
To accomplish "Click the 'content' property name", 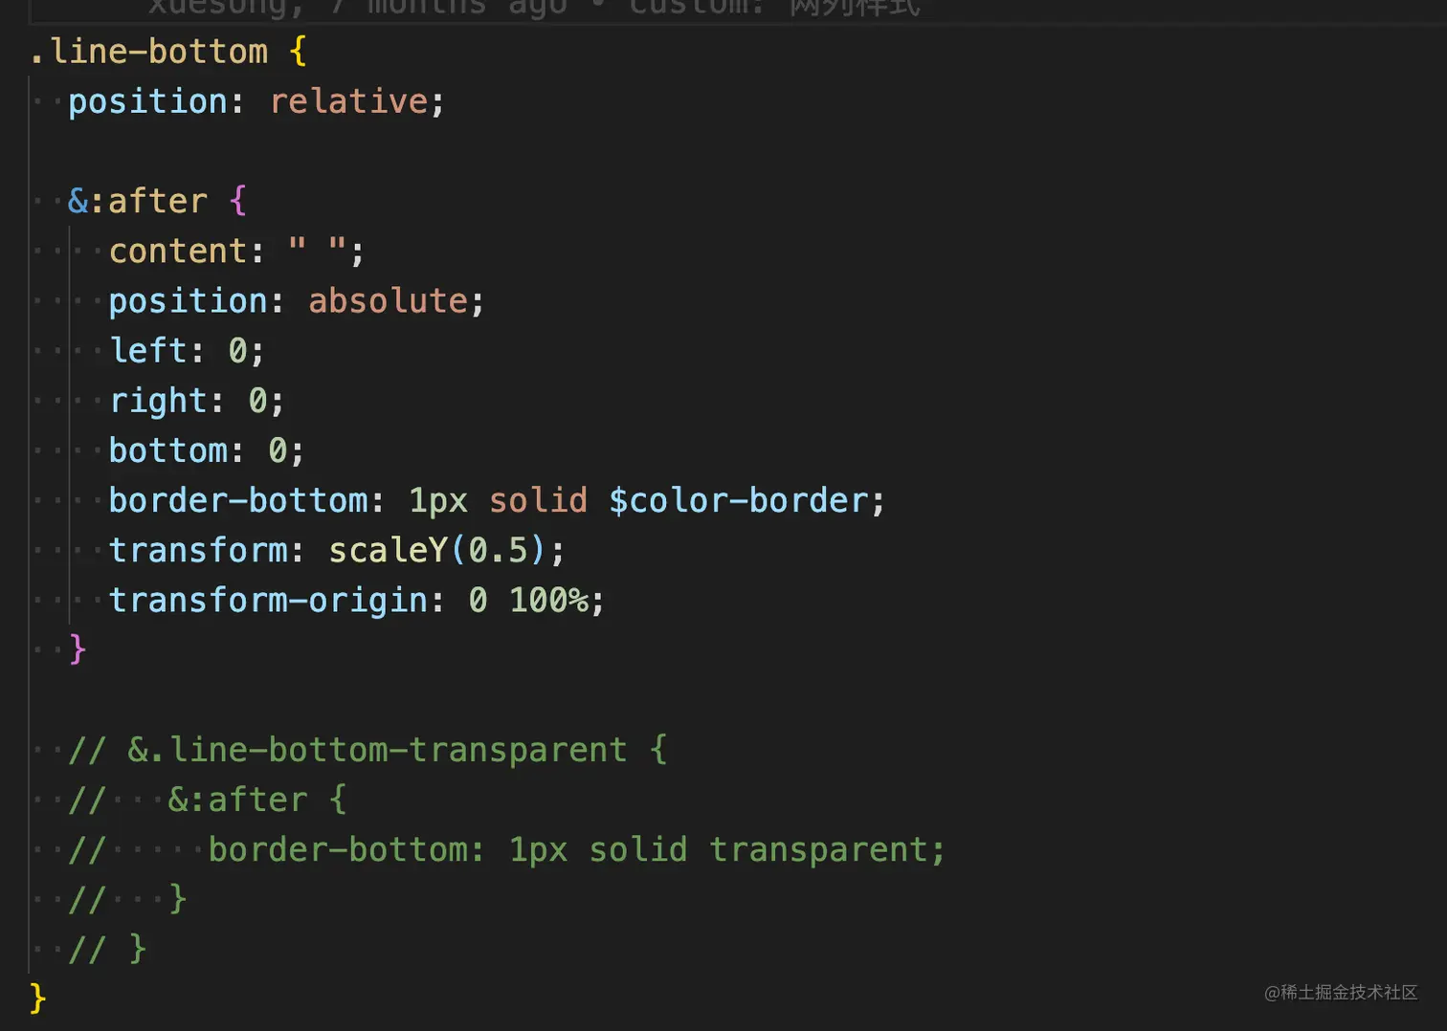I will click(x=178, y=251).
